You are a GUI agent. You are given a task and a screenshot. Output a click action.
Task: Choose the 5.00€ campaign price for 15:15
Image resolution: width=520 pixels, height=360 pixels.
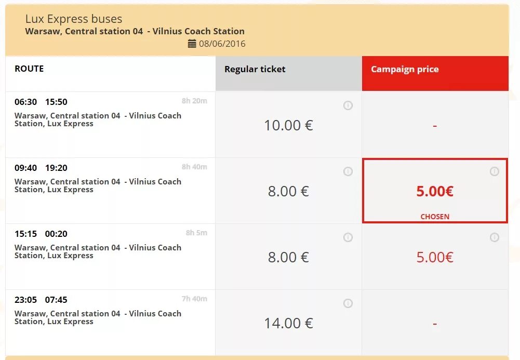[435, 257]
